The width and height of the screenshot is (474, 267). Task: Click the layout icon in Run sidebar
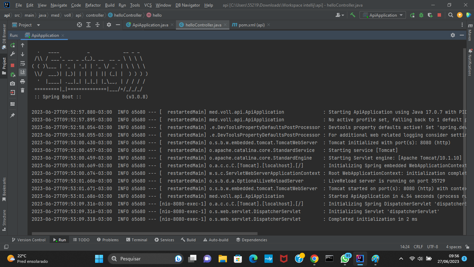click(x=12, y=104)
